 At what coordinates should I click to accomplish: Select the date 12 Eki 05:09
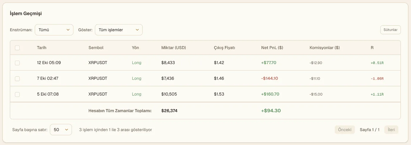point(49,63)
